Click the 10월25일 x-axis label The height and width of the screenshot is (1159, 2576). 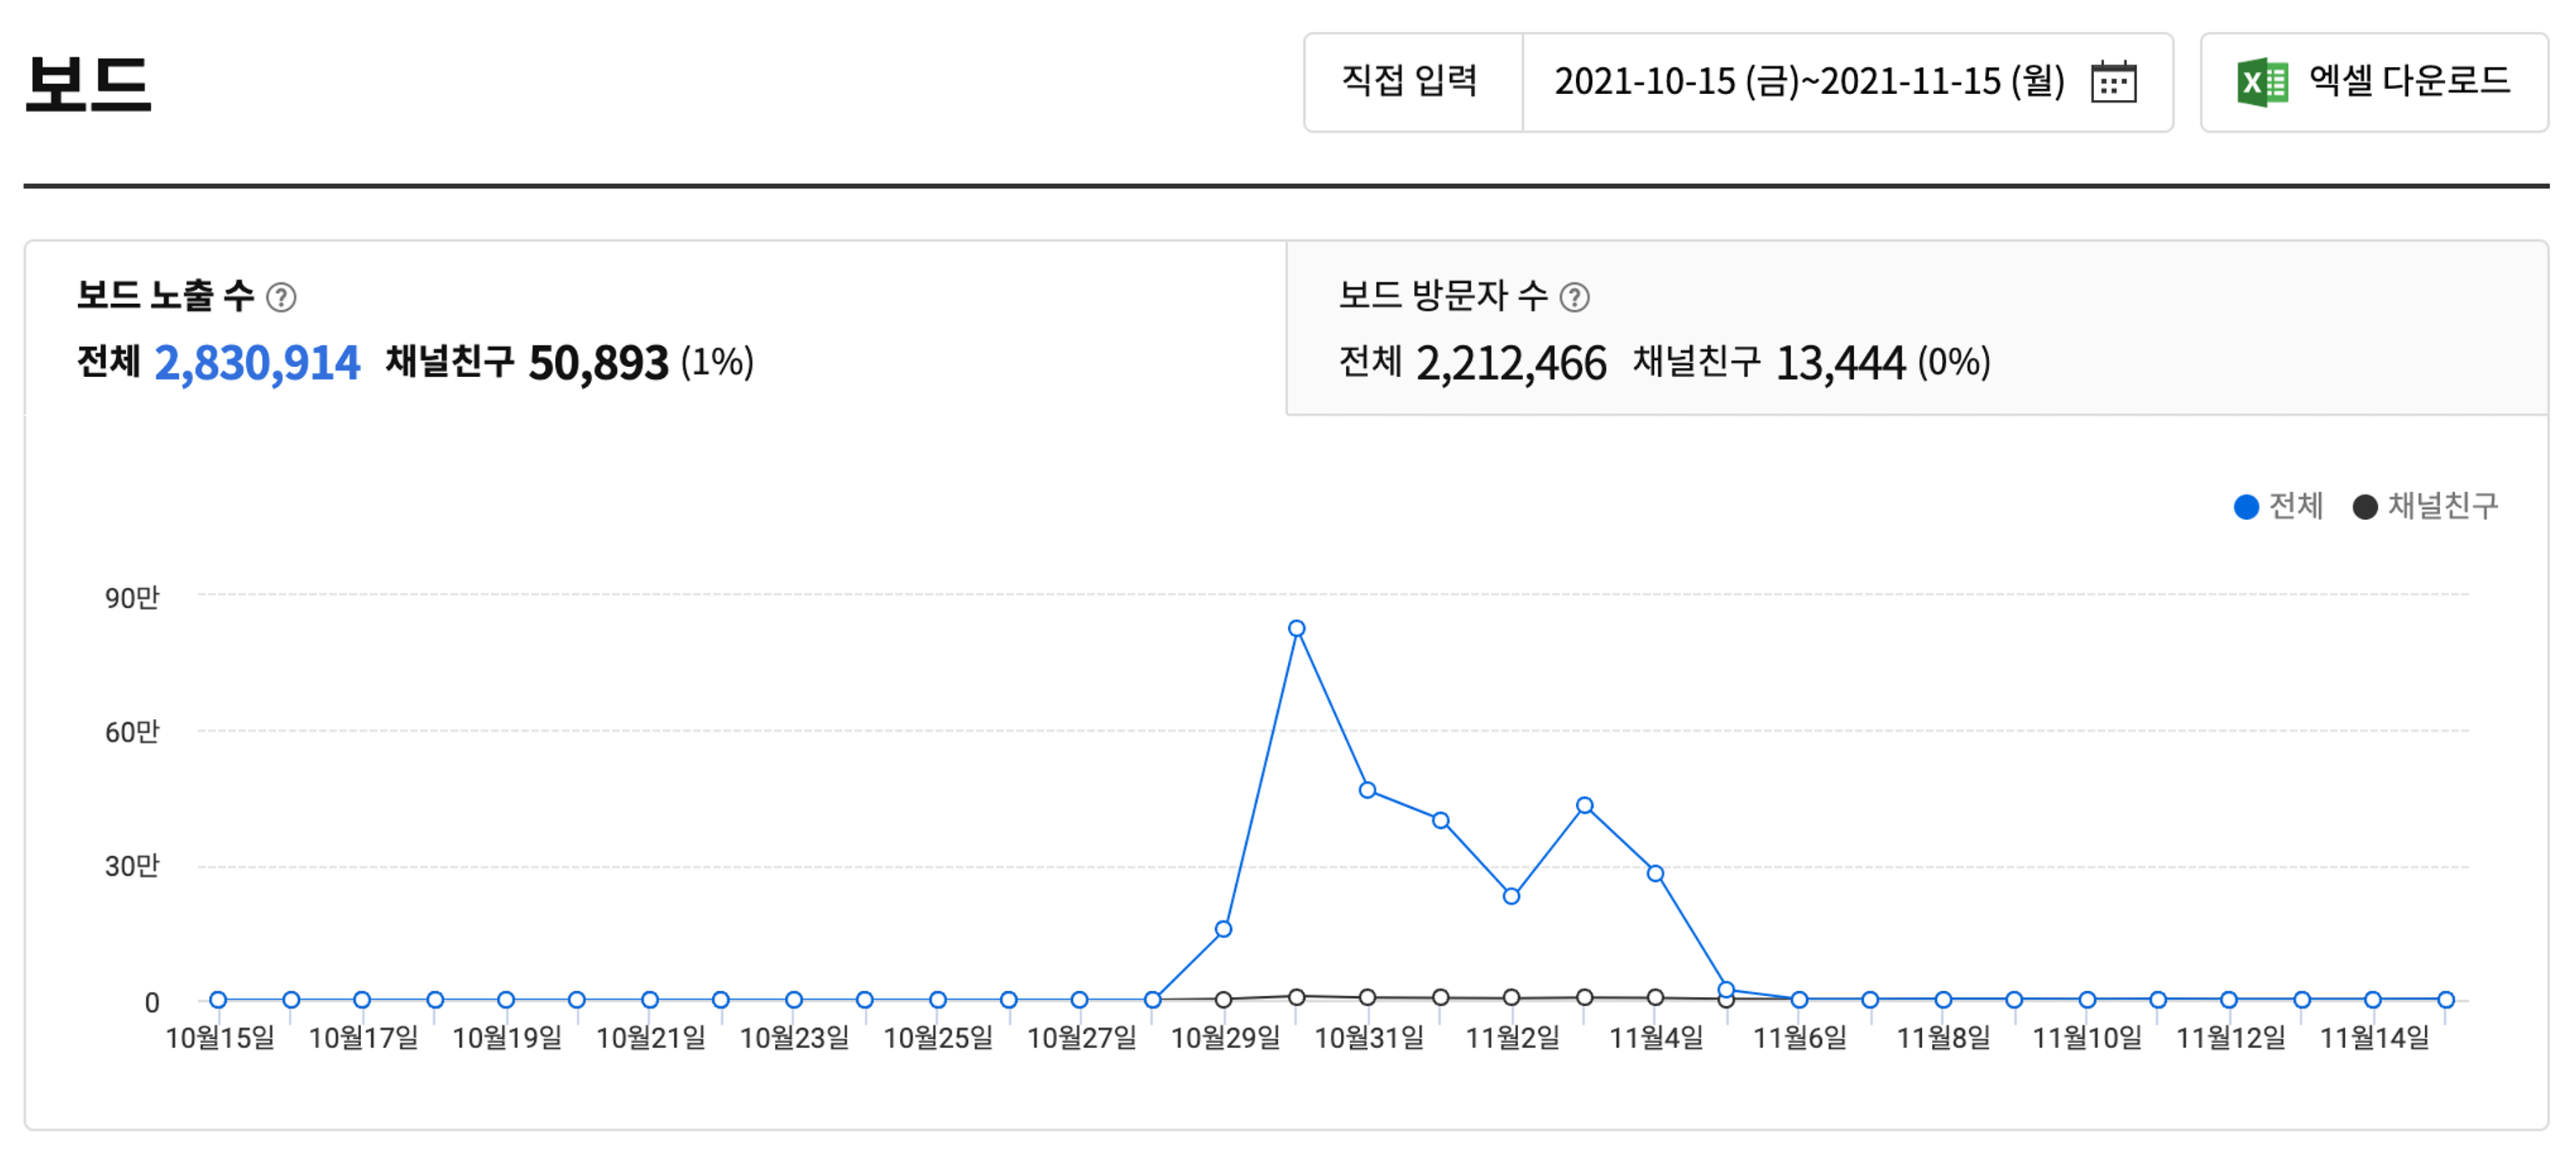(x=938, y=1038)
